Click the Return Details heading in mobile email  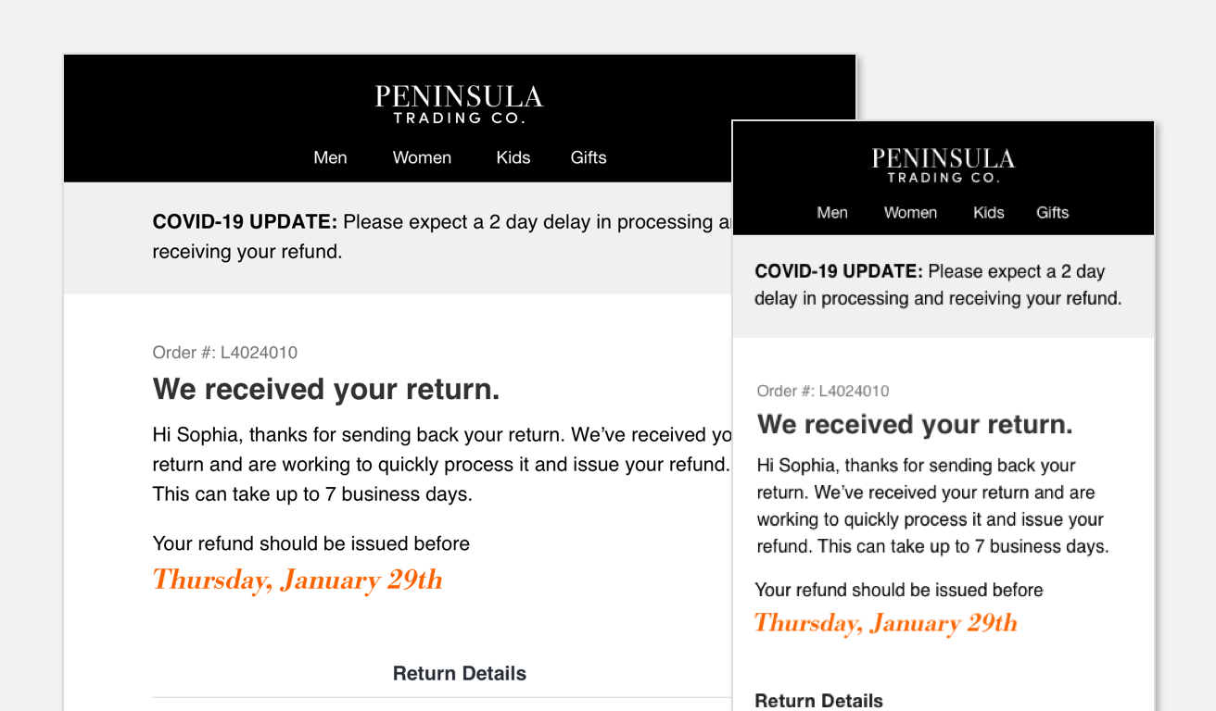(819, 701)
